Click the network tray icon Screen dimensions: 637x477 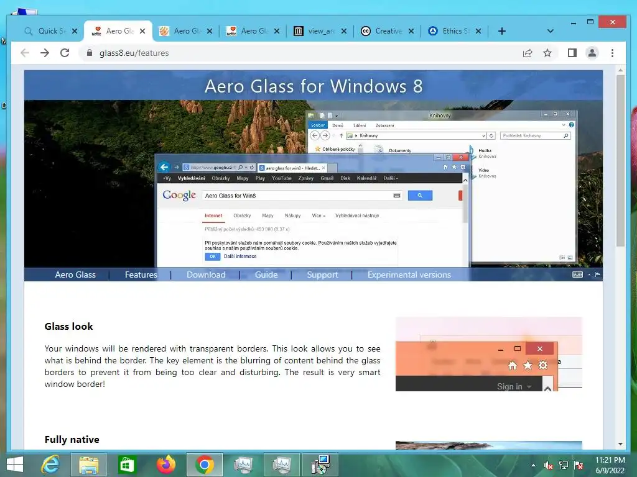tap(564, 466)
